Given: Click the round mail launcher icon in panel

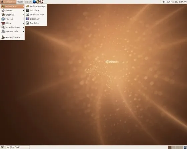Looking at the screenshot, I should [38, 2].
